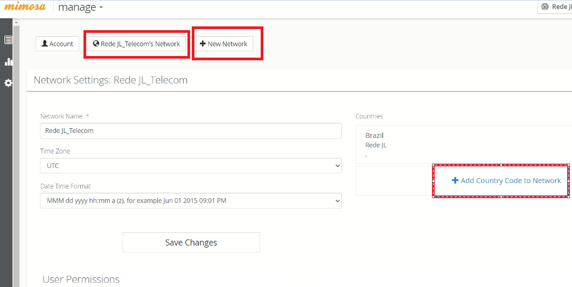Viewport: 572px width, 287px height.
Task: Click the mimosa logo
Action: tap(25, 6)
